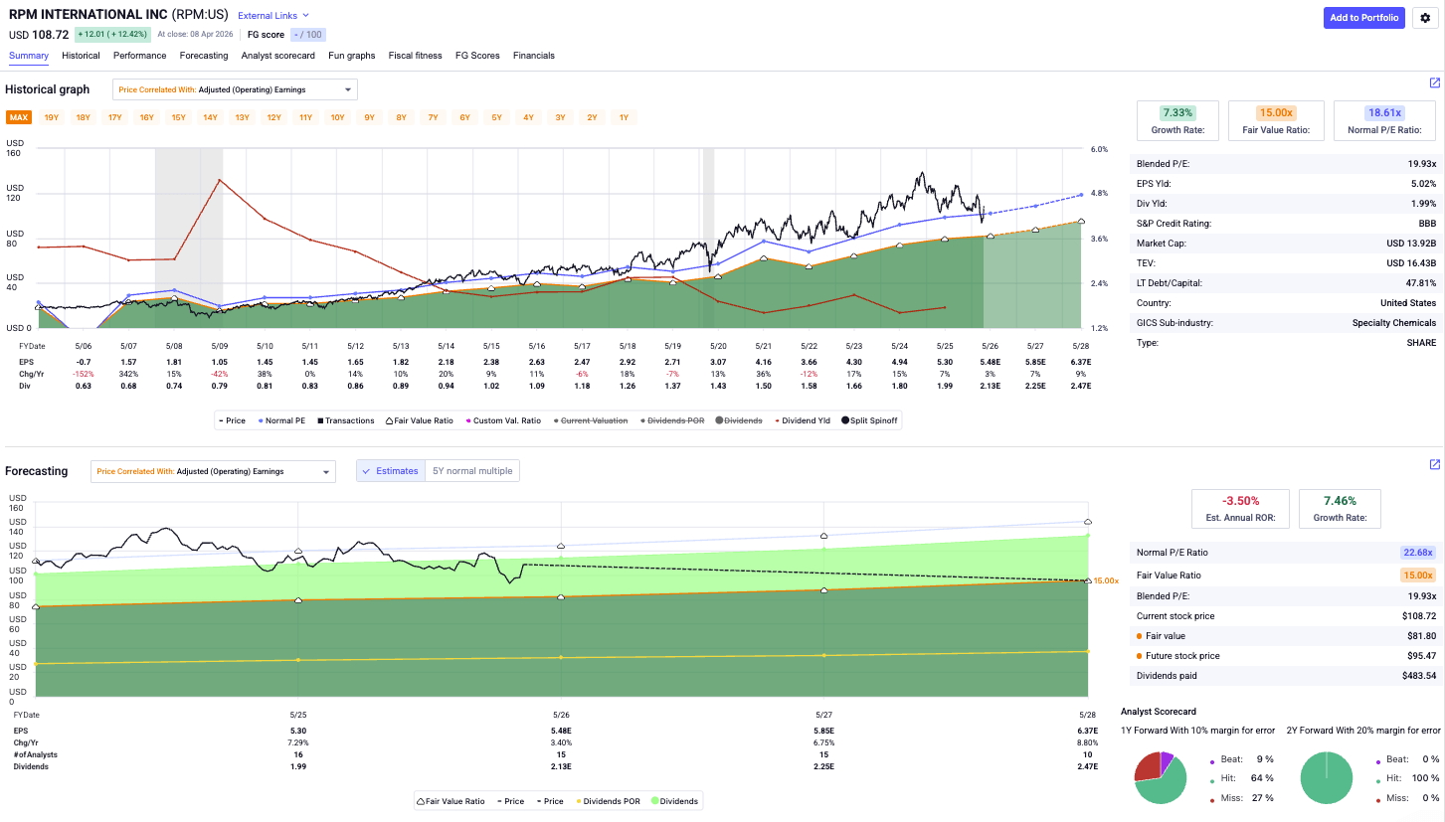Viewport: 1445px width, 822px height.
Task: Open Forecasting chart in external view
Action: coord(1435,464)
